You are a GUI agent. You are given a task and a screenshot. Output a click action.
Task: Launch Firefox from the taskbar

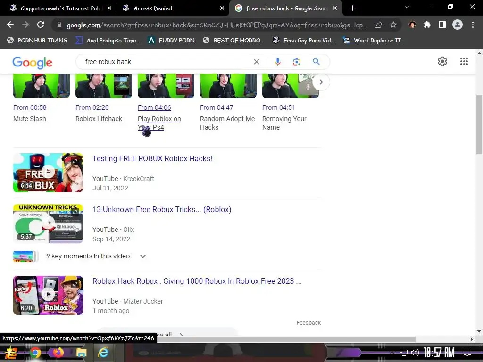[58, 353]
